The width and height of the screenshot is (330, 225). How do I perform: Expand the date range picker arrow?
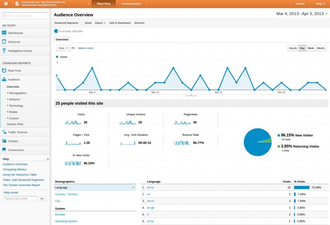click(326, 14)
